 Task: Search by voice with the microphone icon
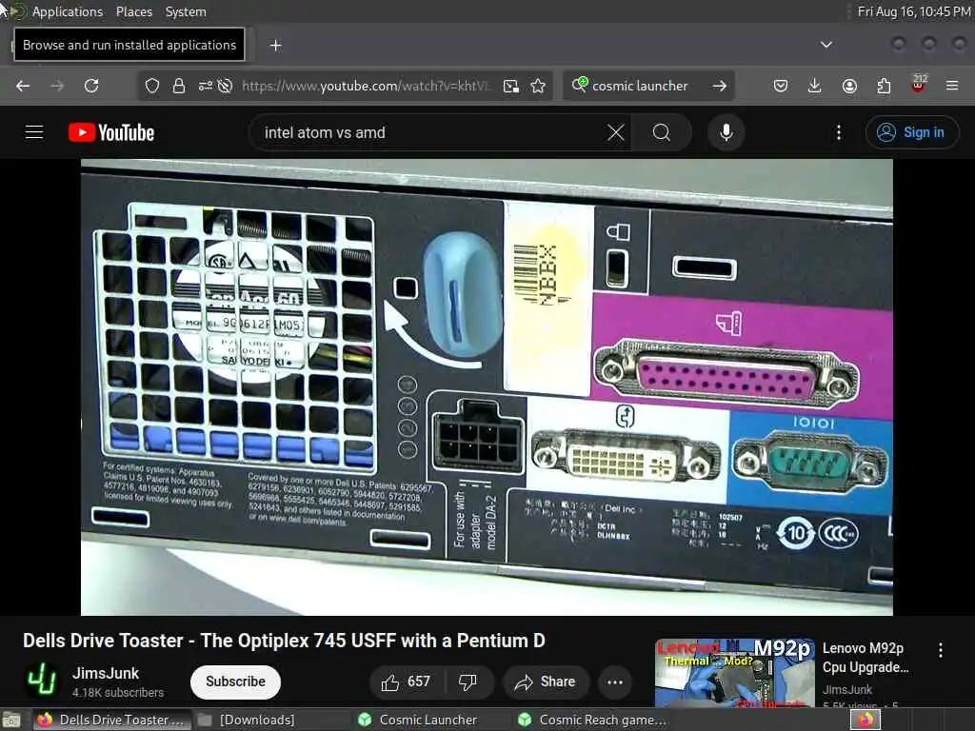(726, 132)
